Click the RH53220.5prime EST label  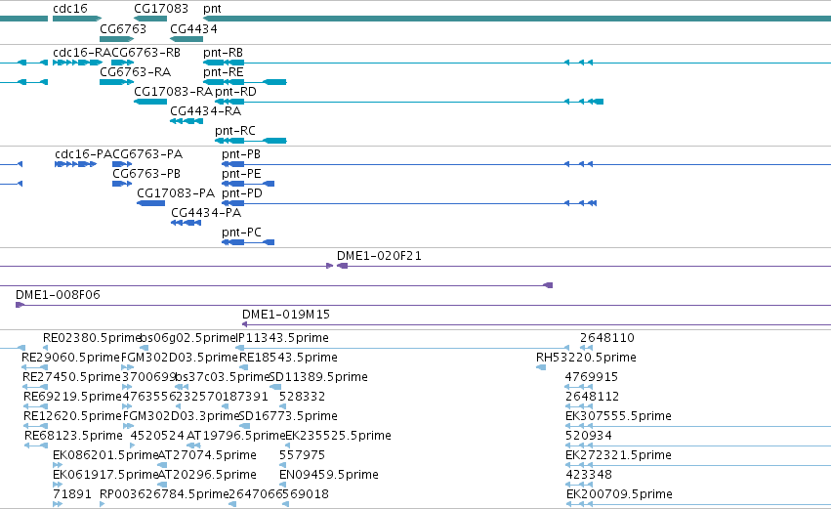(x=586, y=358)
